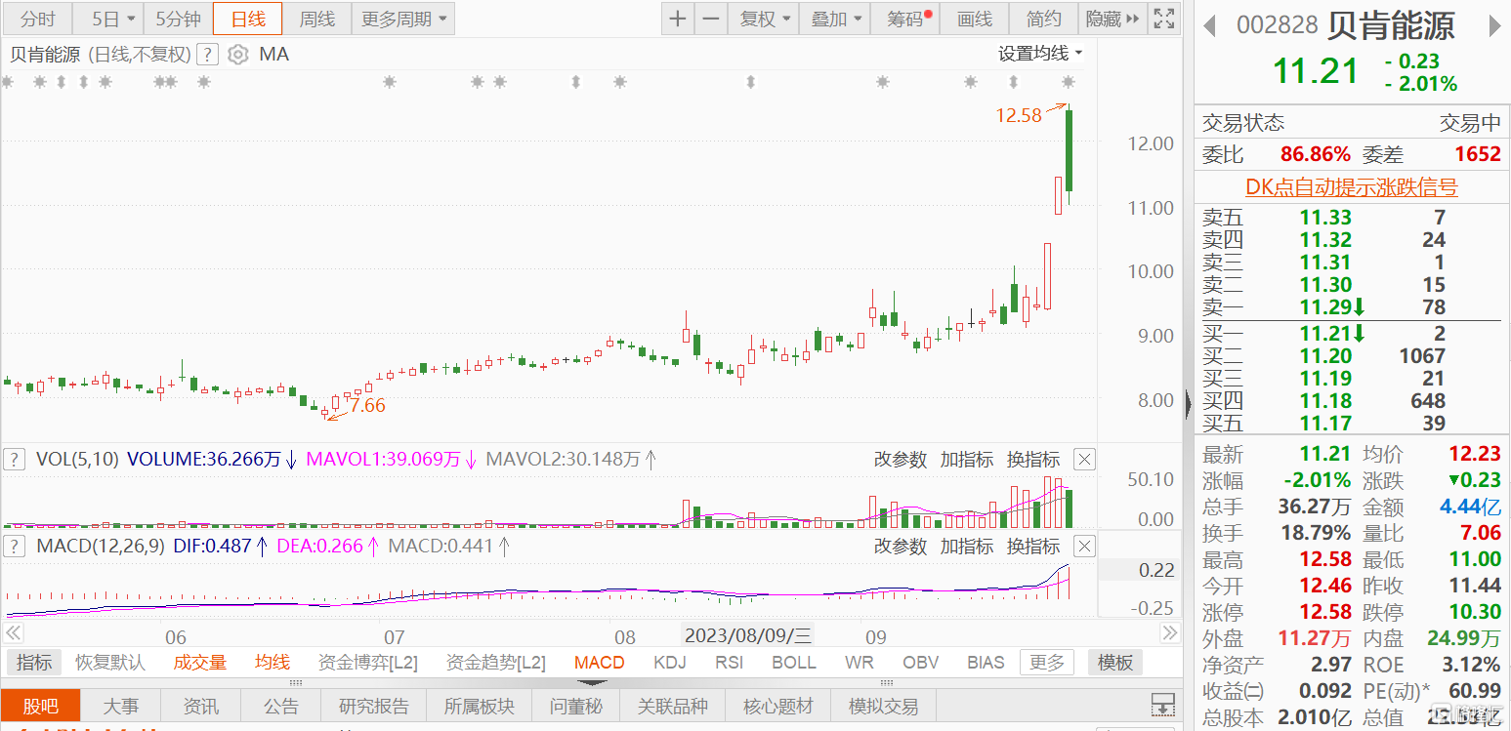This screenshot has height=731, width=1511.
Task: Click 恢复默认 restore default
Action: click(110, 663)
